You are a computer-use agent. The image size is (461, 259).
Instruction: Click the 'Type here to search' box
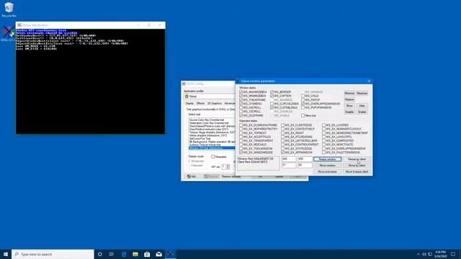[x=53, y=254]
